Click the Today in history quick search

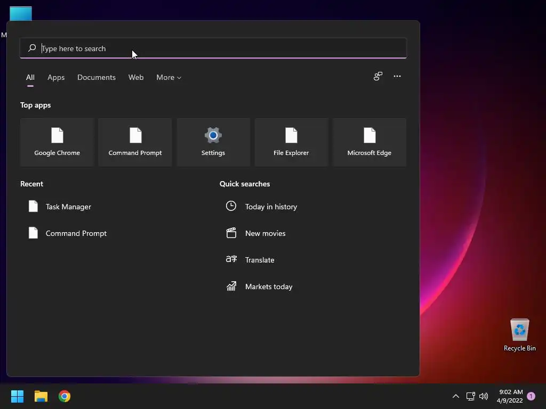pos(261,207)
